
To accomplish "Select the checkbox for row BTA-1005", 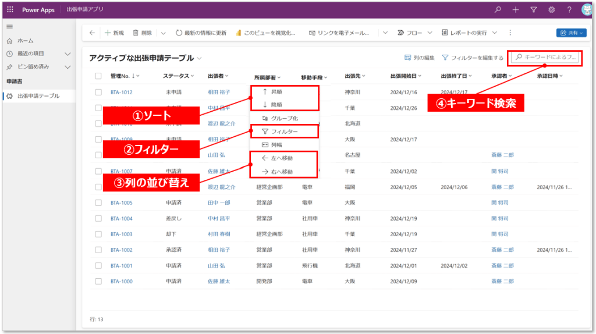I will tap(98, 202).
